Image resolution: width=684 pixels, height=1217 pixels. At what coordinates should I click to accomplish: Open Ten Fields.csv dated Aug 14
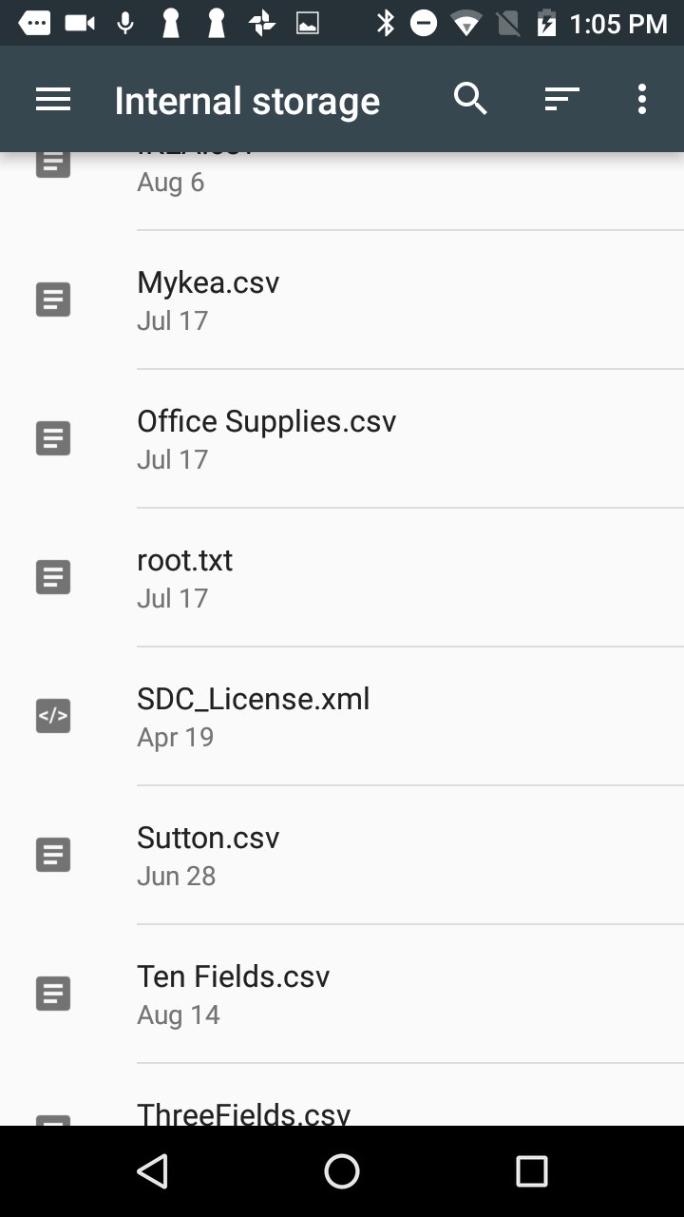click(342, 994)
